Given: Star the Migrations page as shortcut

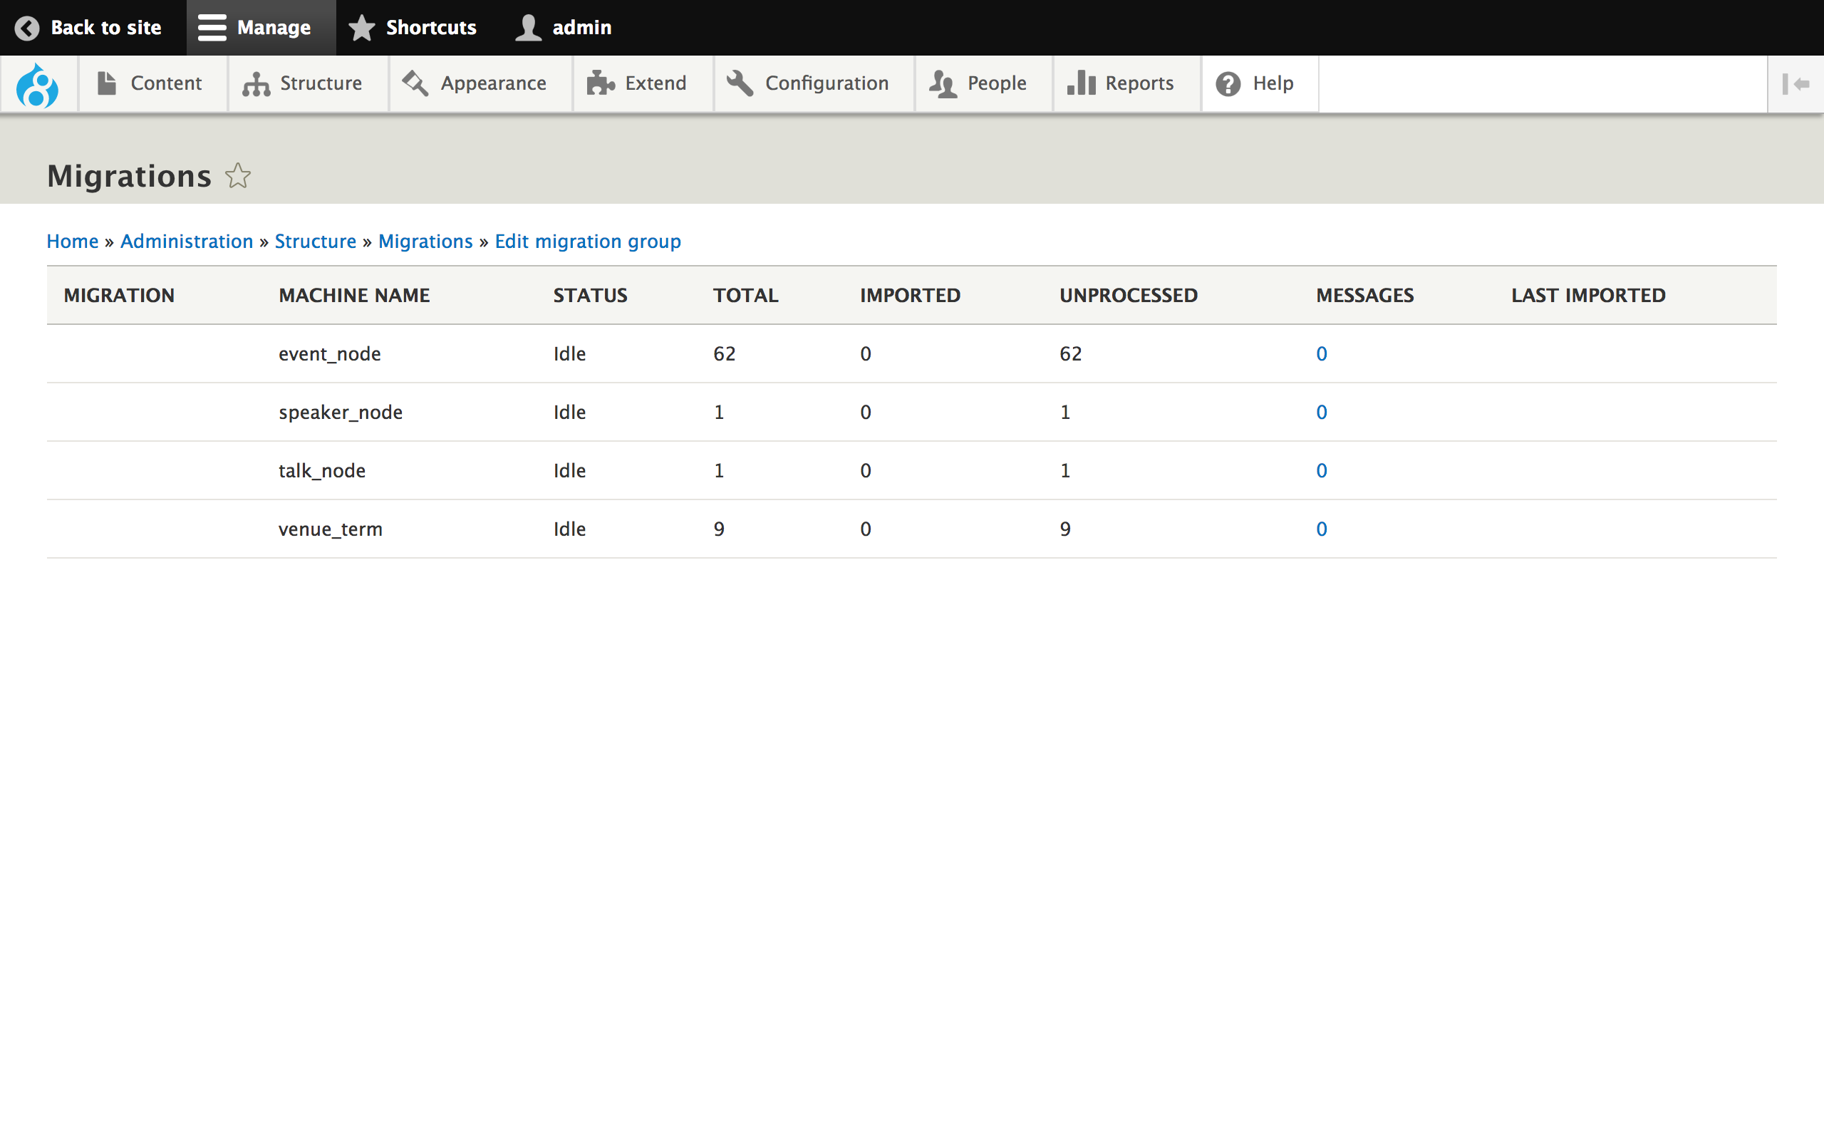Looking at the screenshot, I should pos(237,176).
